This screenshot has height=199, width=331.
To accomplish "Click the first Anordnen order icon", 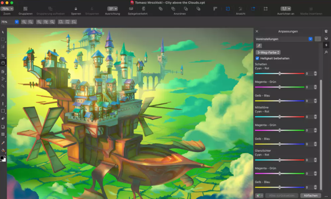I will coord(161,9).
